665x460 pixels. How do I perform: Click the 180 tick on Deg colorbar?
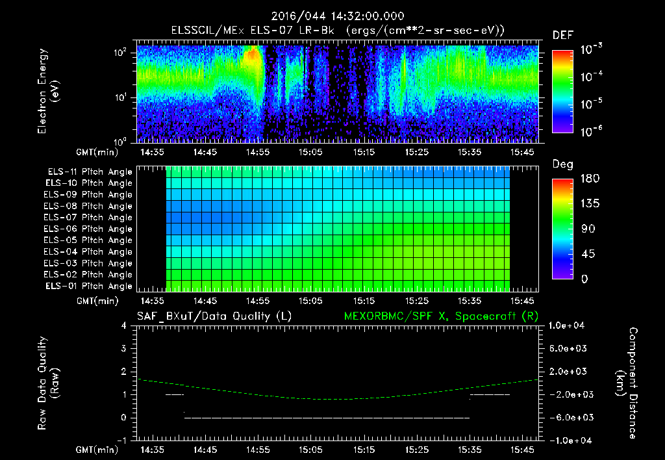click(590, 179)
